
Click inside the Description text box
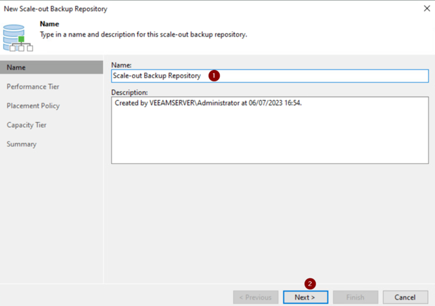270,130
